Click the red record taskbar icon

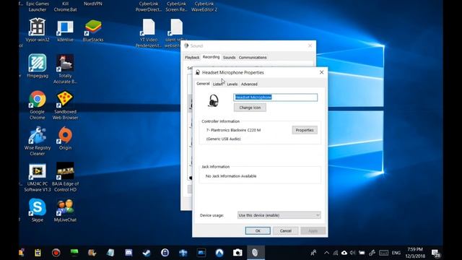click(x=56, y=253)
